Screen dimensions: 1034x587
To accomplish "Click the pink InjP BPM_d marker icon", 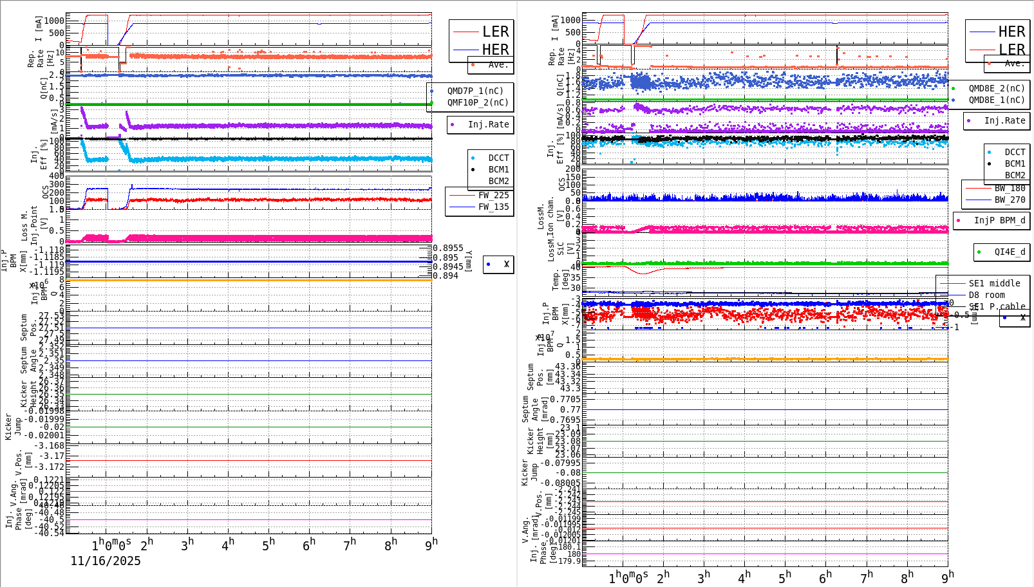I will (957, 221).
